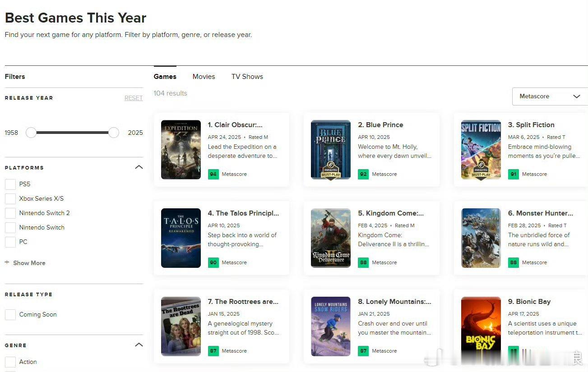
Task: Click the Monster Hunter cover art
Action: pos(481,238)
